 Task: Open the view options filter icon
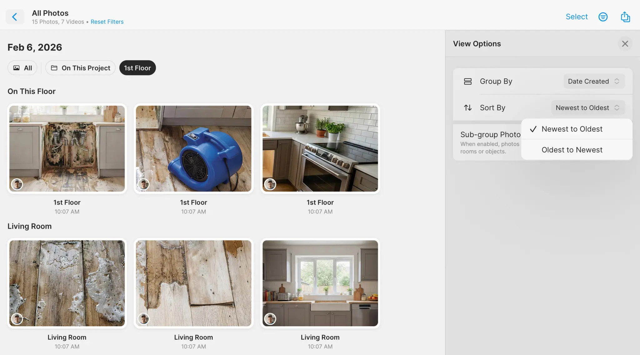603,17
